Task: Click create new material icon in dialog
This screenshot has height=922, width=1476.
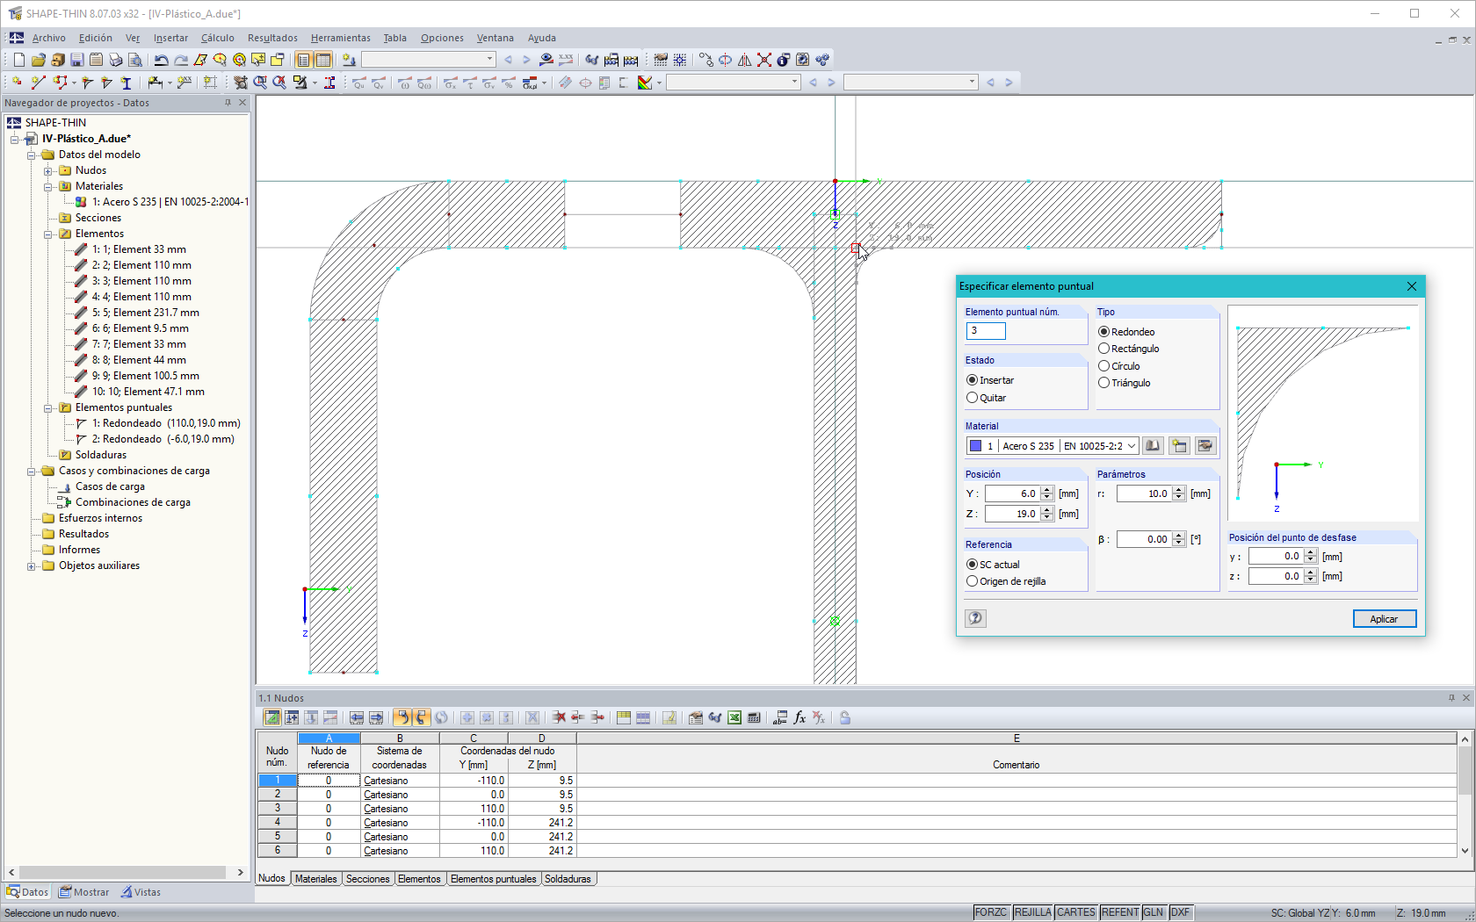Action: pyautogui.click(x=1179, y=446)
